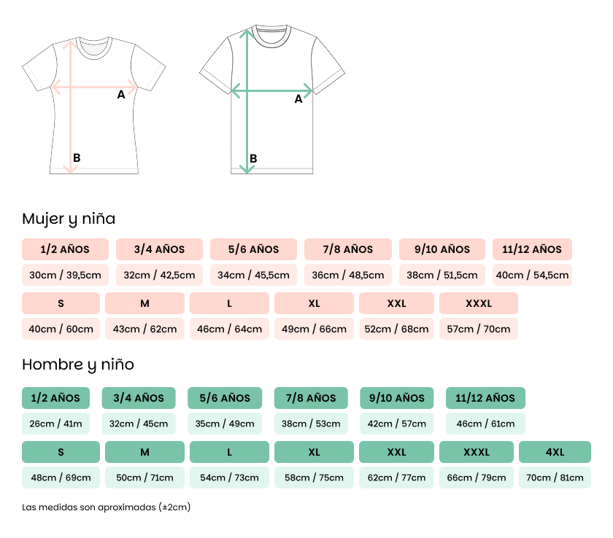Screen dimensions: 613x538
Task: Select the green 11/12 AÑOS size label
Action: click(485, 398)
